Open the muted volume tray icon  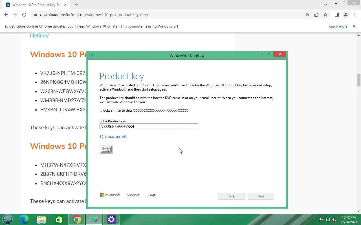334,220
